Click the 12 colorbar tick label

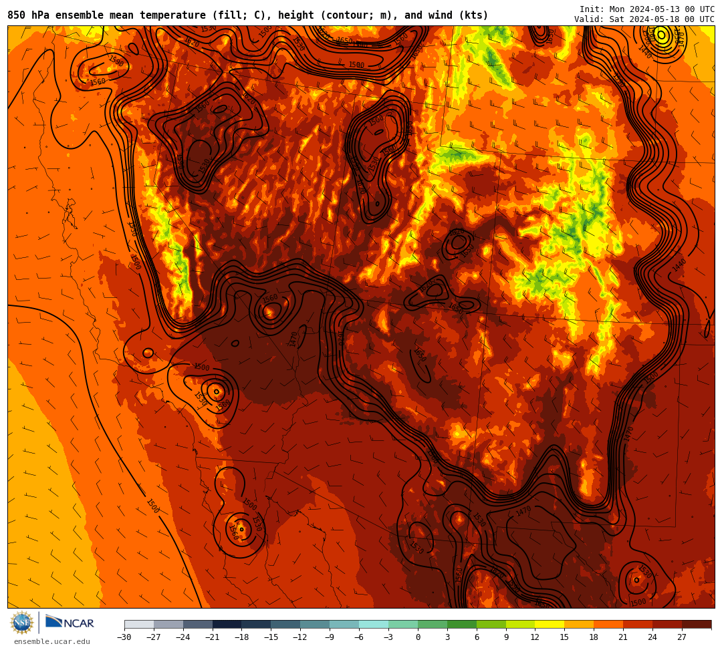pyautogui.click(x=535, y=637)
